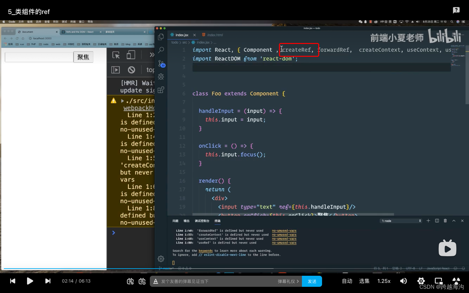Open the player settings gear
469x293 pixels.
point(421,281)
